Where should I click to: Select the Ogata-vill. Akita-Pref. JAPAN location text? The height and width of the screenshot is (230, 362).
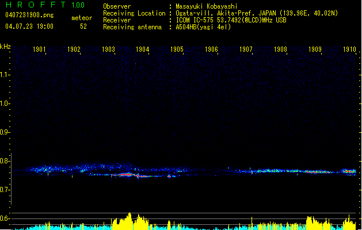[257, 13]
